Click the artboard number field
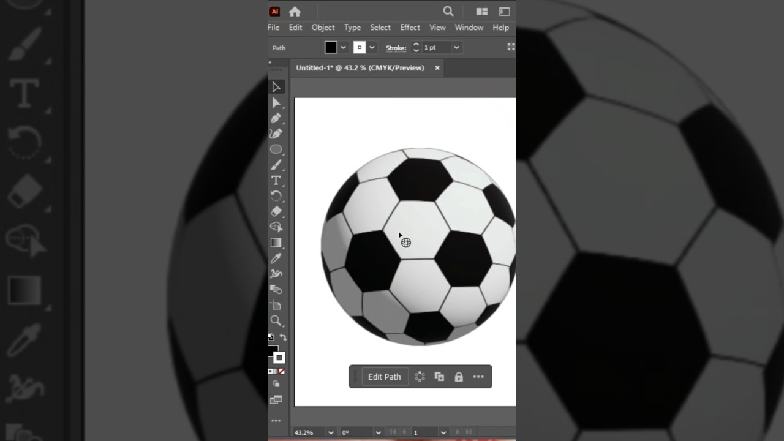The image size is (784, 441). click(424, 432)
